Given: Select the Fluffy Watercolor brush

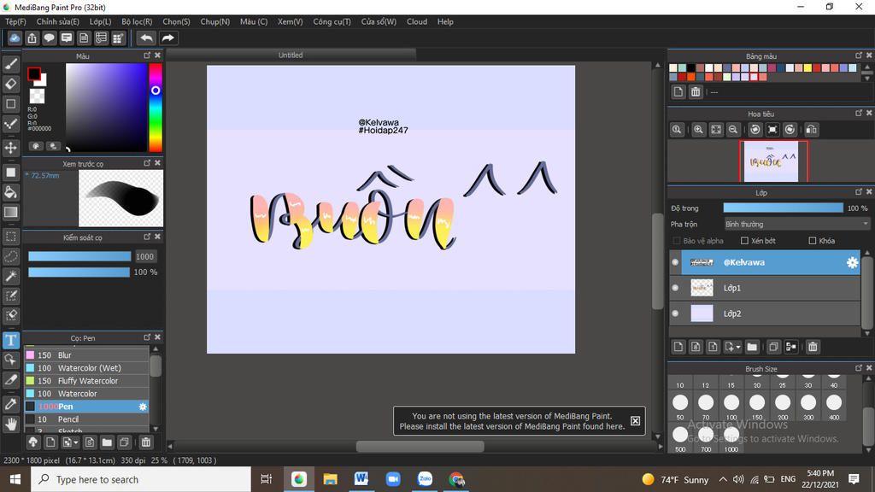Looking at the screenshot, I should (x=87, y=381).
